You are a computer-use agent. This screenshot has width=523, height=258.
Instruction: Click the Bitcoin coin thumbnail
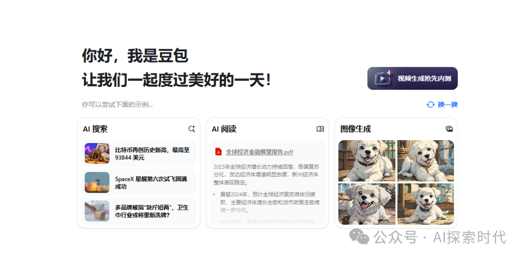click(x=97, y=154)
